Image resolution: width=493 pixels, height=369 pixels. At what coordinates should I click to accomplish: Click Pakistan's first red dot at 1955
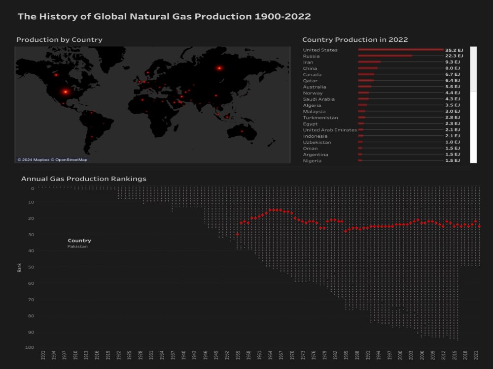point(238,234)
